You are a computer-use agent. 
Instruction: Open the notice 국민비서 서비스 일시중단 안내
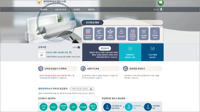point(57,52)
